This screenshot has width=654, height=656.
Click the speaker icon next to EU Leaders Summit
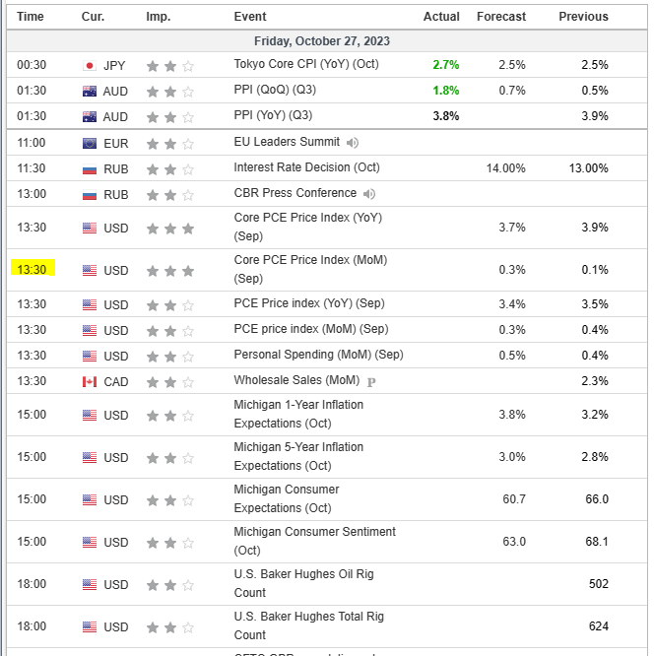[x=353, y=143]
